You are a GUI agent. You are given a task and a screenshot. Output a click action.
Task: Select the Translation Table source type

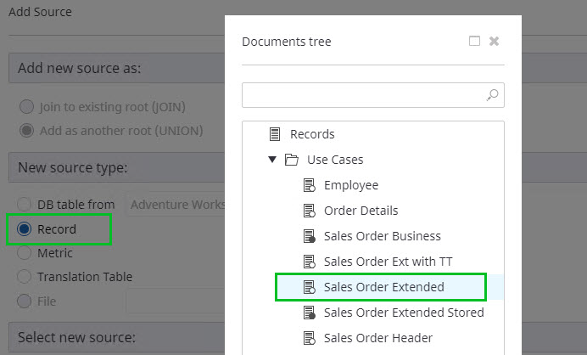tap(25, 277)
